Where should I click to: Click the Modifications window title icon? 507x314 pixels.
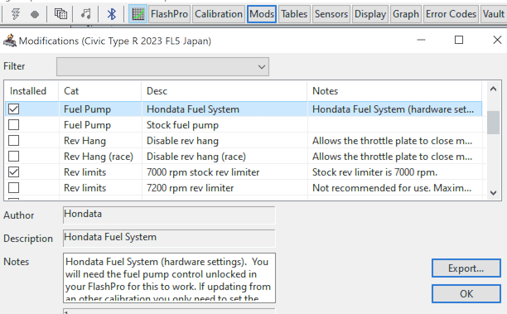click(10, 41)
